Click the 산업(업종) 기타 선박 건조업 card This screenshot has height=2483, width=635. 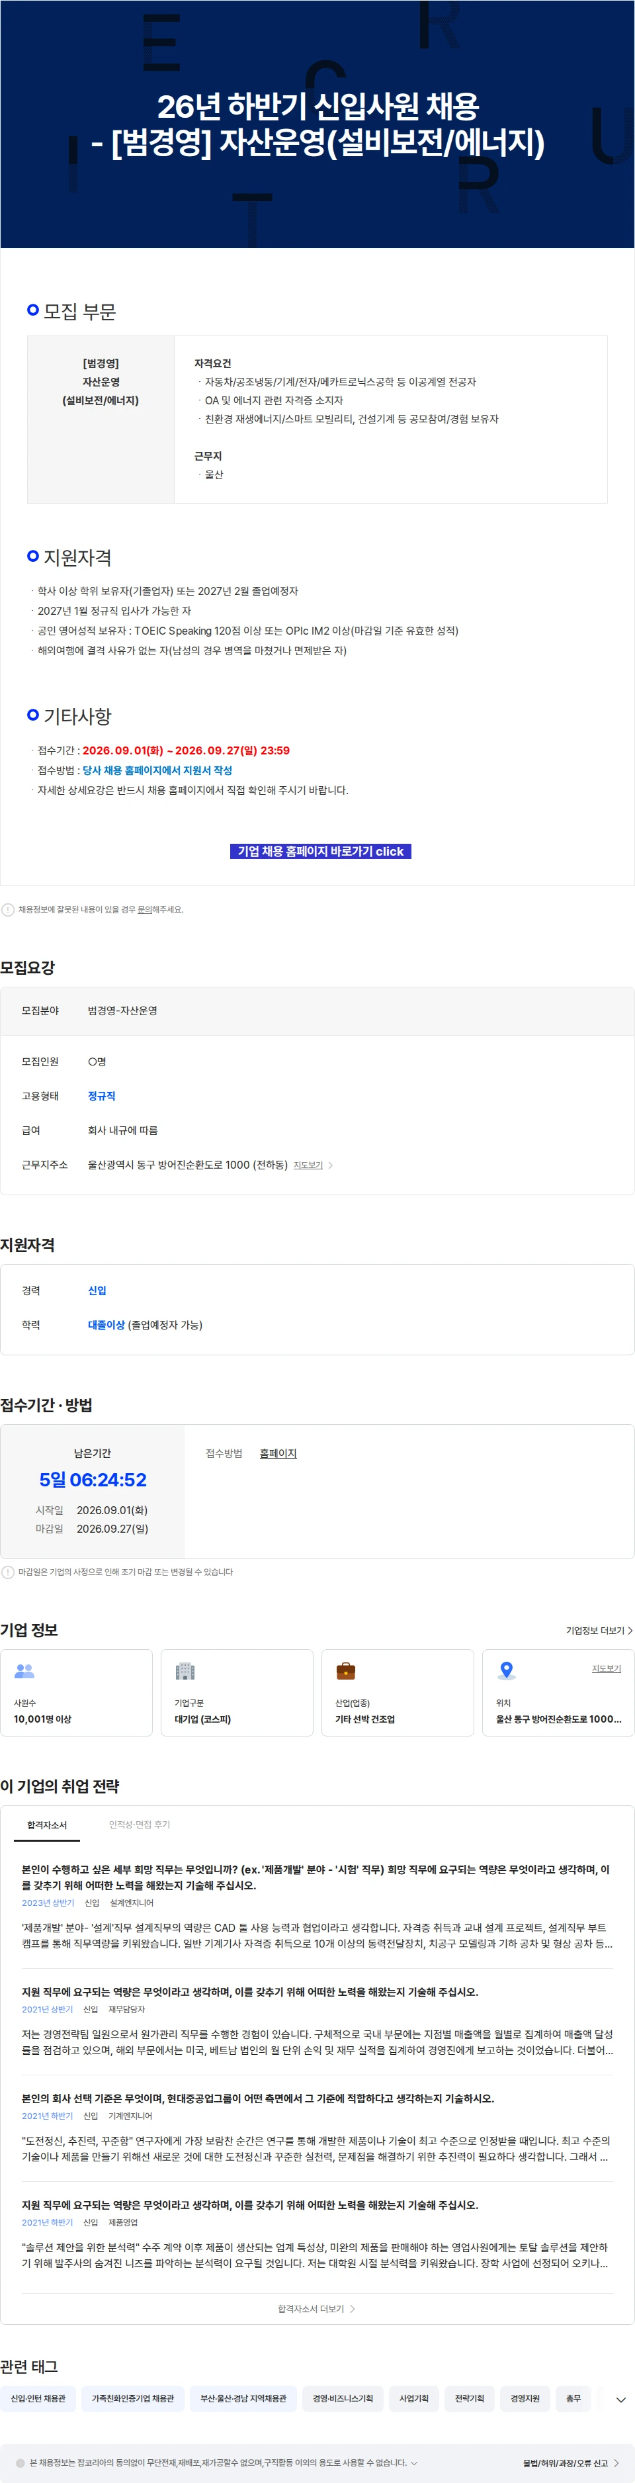397,1693
